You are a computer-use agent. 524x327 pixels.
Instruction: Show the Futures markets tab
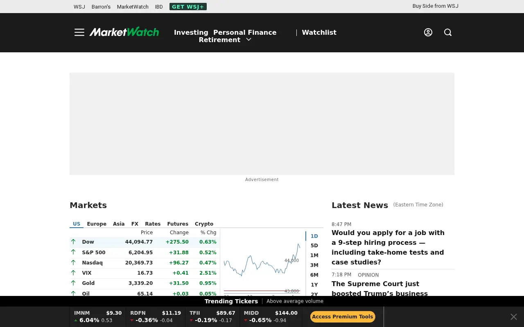[178, 224]
